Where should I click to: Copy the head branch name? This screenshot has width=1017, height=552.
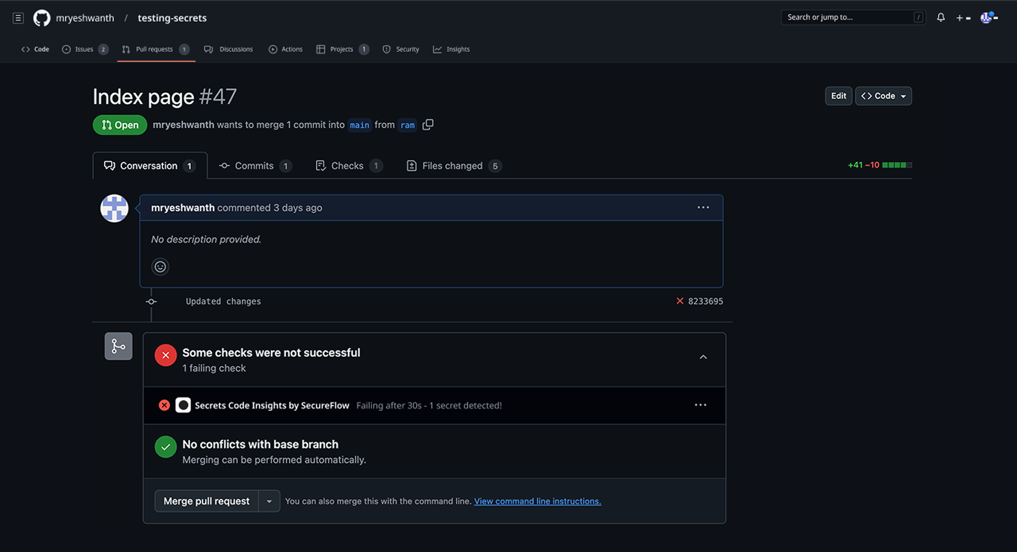click(x=428, y=125)
